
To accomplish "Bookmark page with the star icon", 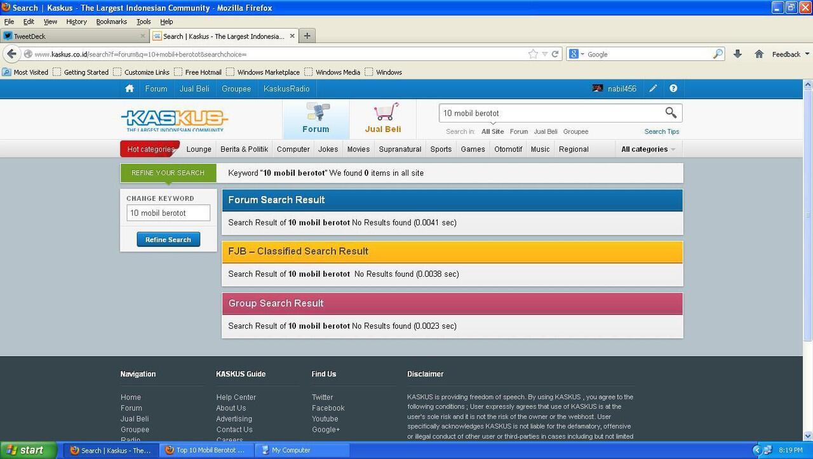I will pyautogui.click(x=533, y=54).
